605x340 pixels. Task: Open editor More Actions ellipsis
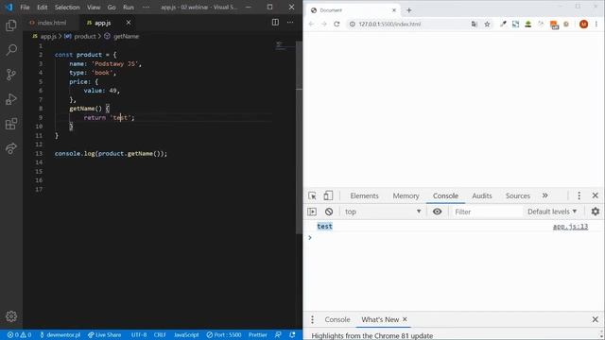[290, 23]
